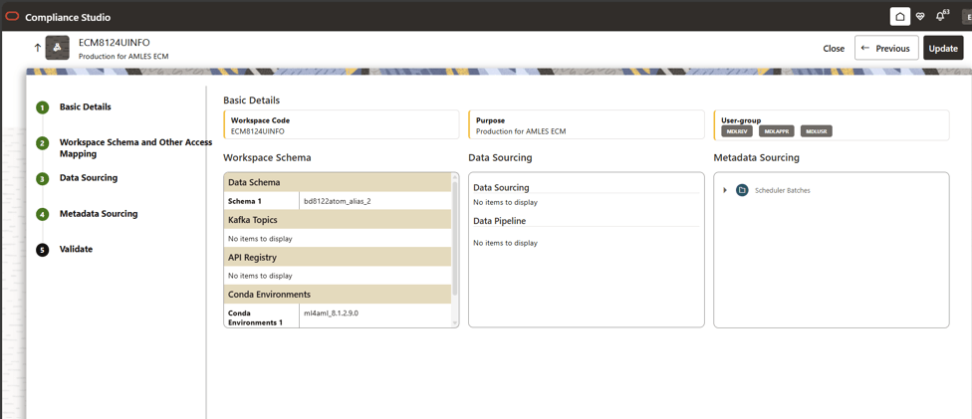Click the Purpose card
Viewport: 972px width, 419px height.
point(587,124)
